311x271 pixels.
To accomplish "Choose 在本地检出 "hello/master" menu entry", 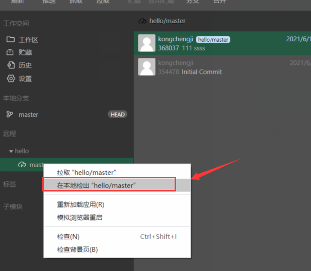I will (117, 185).
